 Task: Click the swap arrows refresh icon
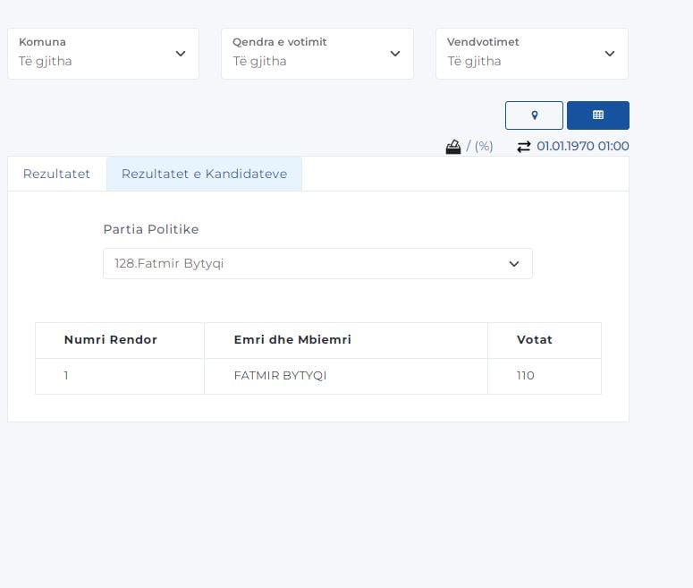[x=524, y=146]
